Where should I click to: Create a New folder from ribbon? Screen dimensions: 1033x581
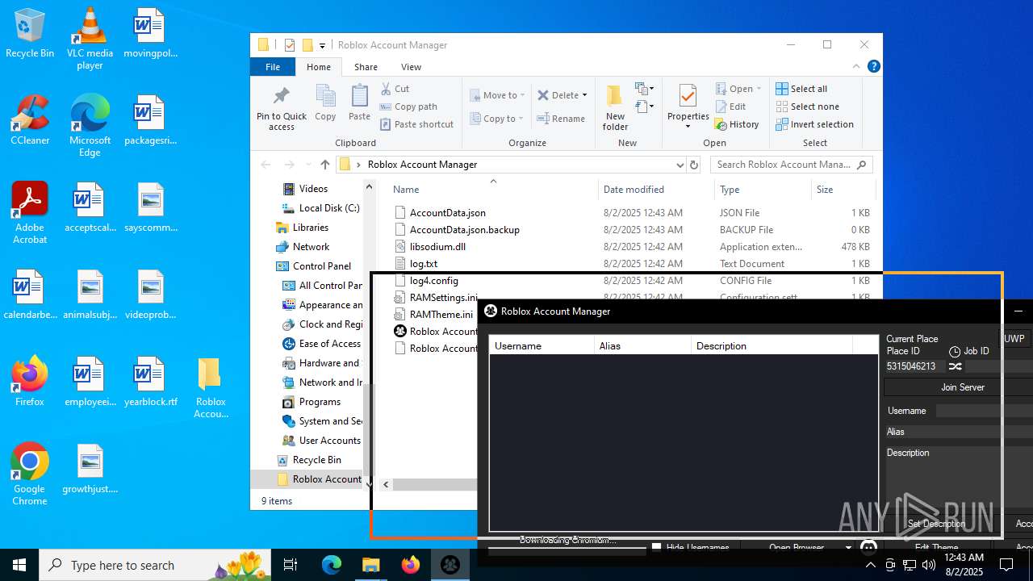point(615,107)
